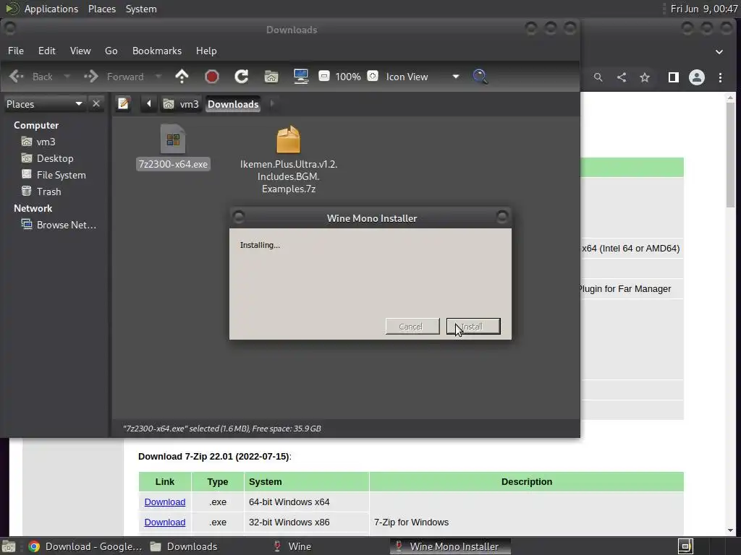Click Install in Wine Mono Installer
This screenshot has height=555, width=741.
coord(473,326)
